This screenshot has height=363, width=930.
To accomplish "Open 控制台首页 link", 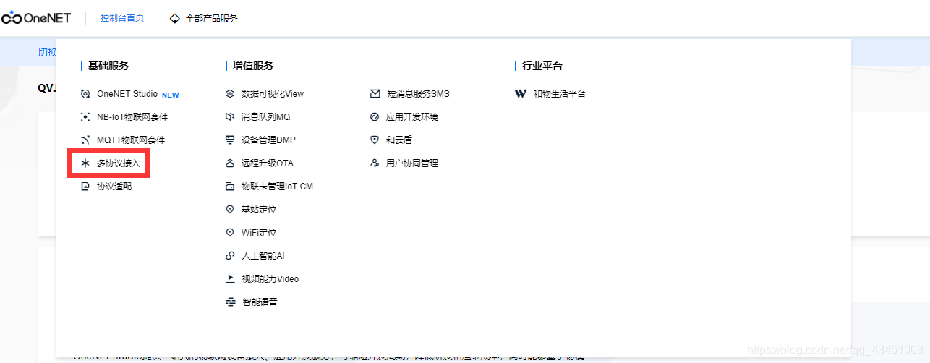I will pos(122,18).
